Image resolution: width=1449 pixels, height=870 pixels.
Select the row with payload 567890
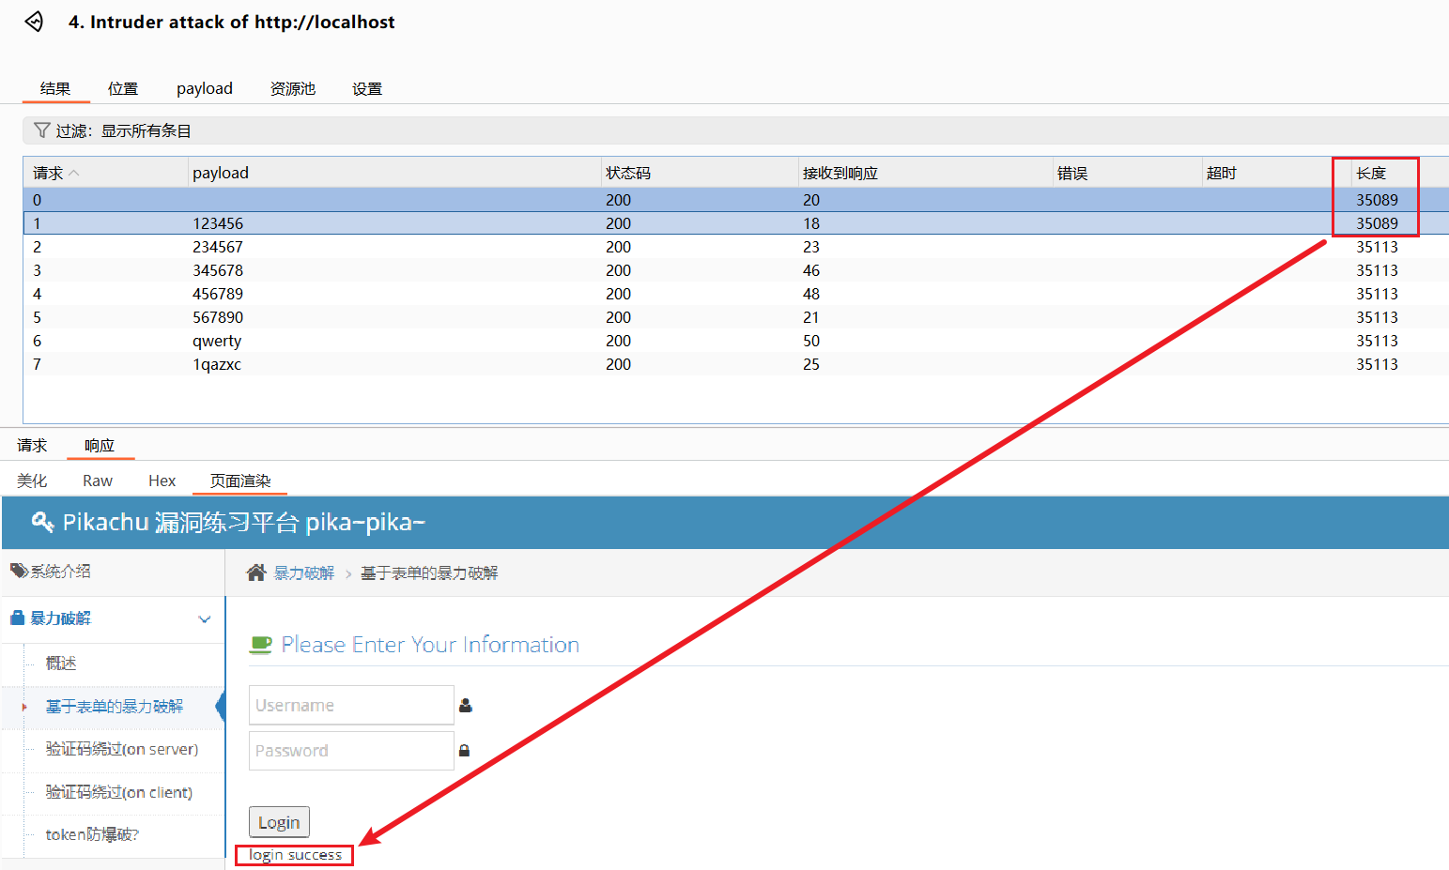coord(735,317)
